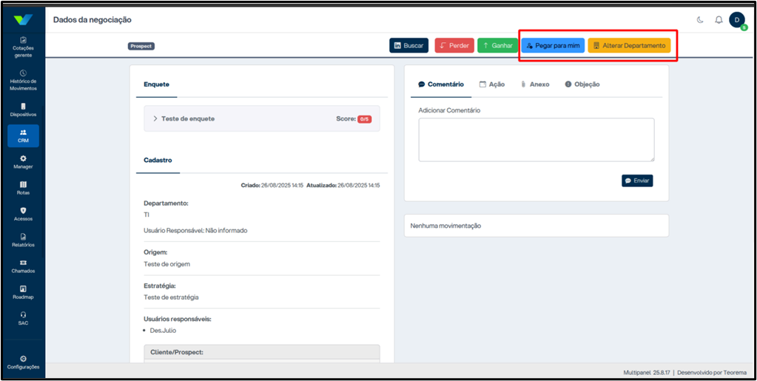The height and width of the screenshot is (381, 757).
Task: Send comment with the Enviar button
Action: [x=637, y=181]
